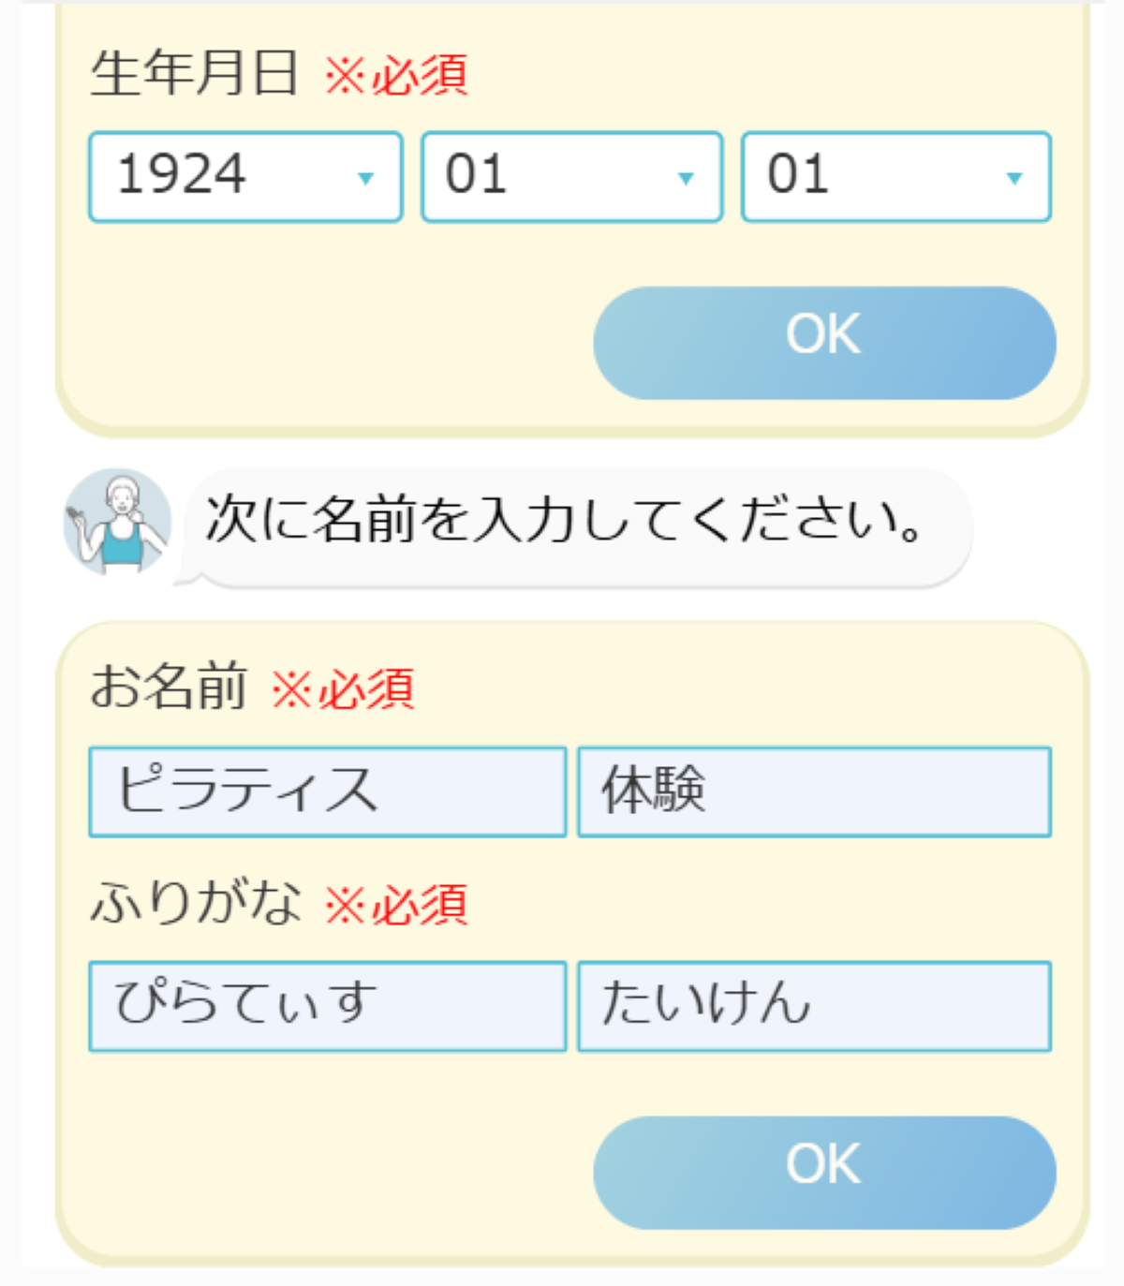Click the red ※必須 mark beside 生年月日

click(396, 75)
